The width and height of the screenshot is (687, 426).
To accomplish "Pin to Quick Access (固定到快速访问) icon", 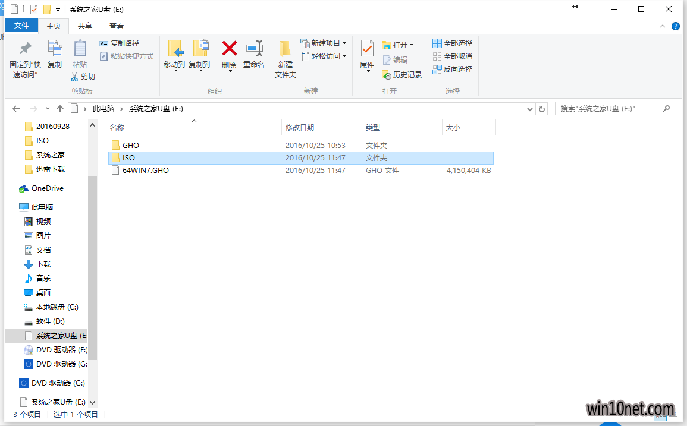I will click(25, 49).
